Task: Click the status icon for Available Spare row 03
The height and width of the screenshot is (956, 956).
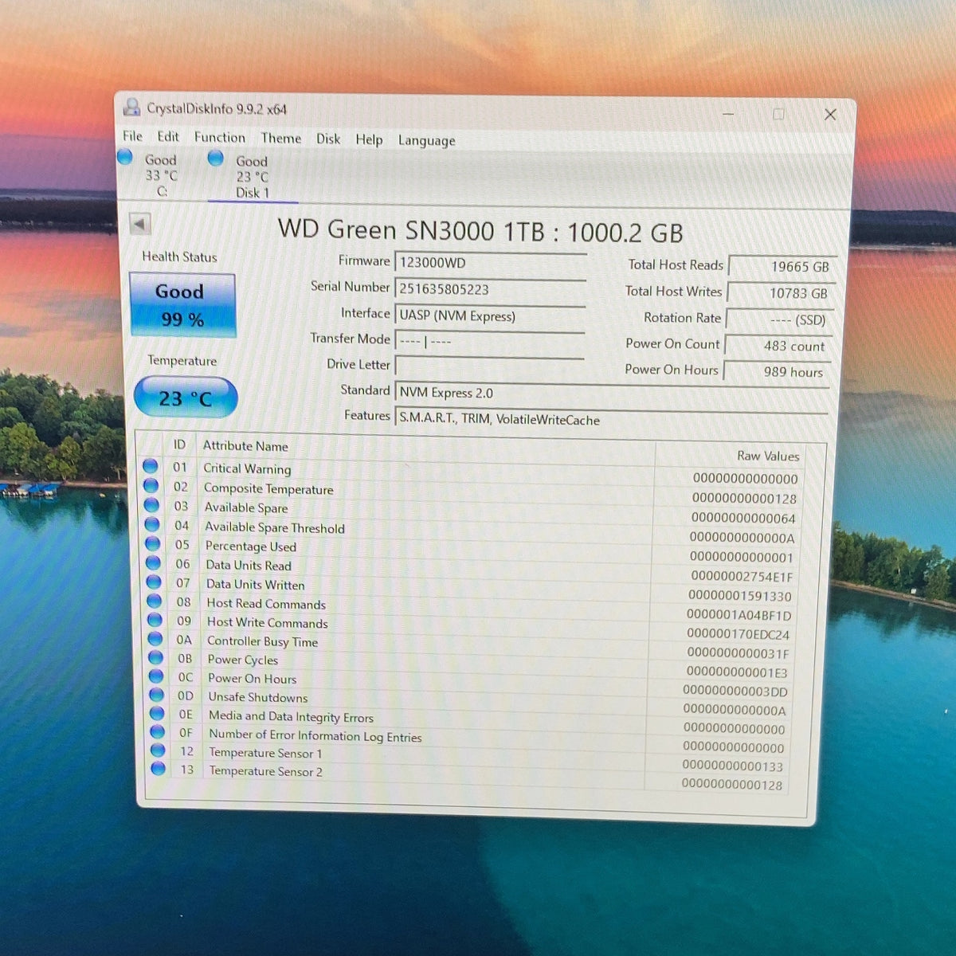Action: tap(151, 505)
